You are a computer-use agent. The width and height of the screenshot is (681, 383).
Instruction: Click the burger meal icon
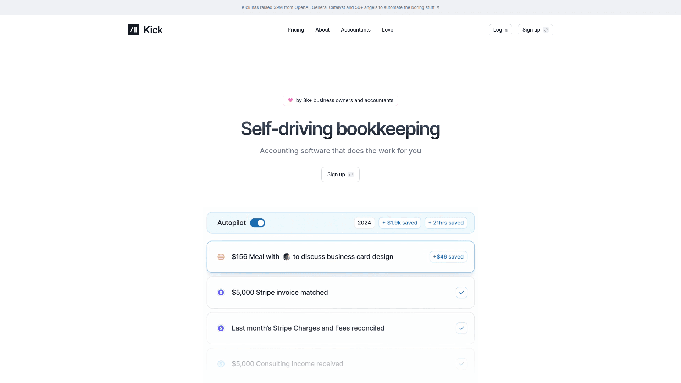pyautogui.click(x=221, y=257)
